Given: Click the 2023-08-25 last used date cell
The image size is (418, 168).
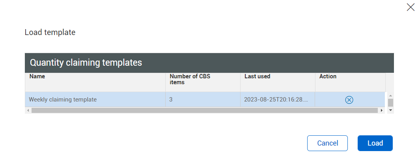Looking at the screenshot, I should click(x=276, y=100).
